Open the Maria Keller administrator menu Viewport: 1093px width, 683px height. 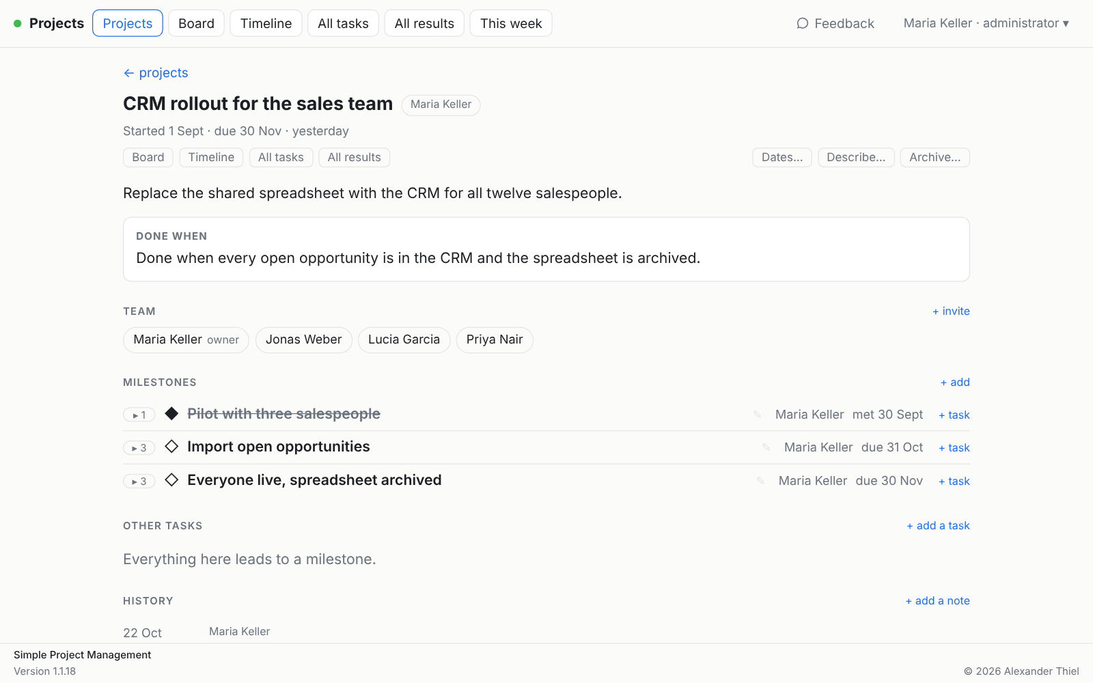pos(986,23)
